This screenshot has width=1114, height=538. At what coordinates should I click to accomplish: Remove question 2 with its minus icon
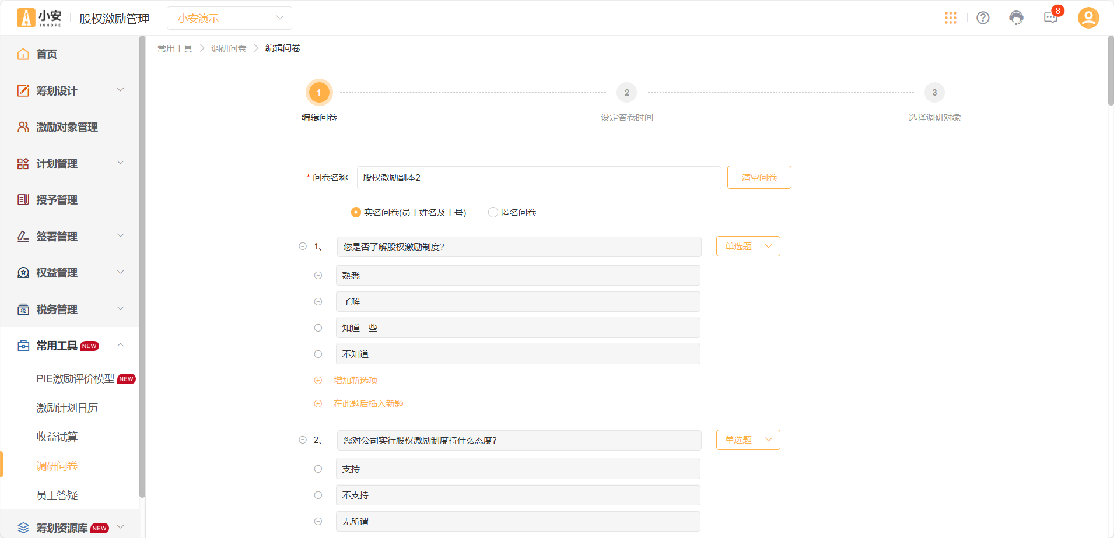[303, 440]
